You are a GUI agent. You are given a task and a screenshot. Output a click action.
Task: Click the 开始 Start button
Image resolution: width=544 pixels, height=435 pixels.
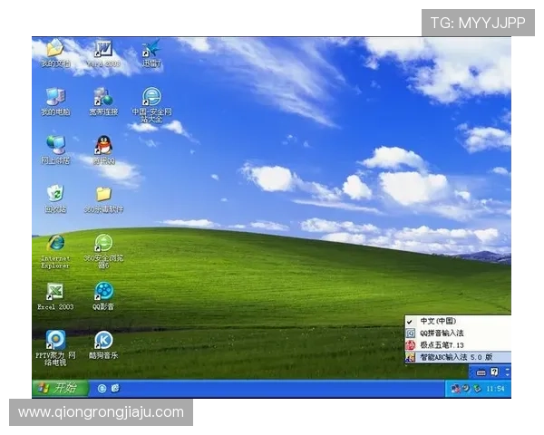[61, 388]
